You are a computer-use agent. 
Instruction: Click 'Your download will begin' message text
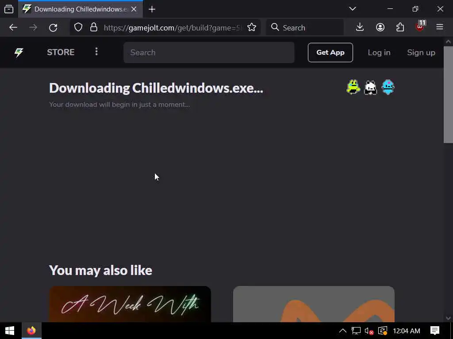(x=119, y=105)
